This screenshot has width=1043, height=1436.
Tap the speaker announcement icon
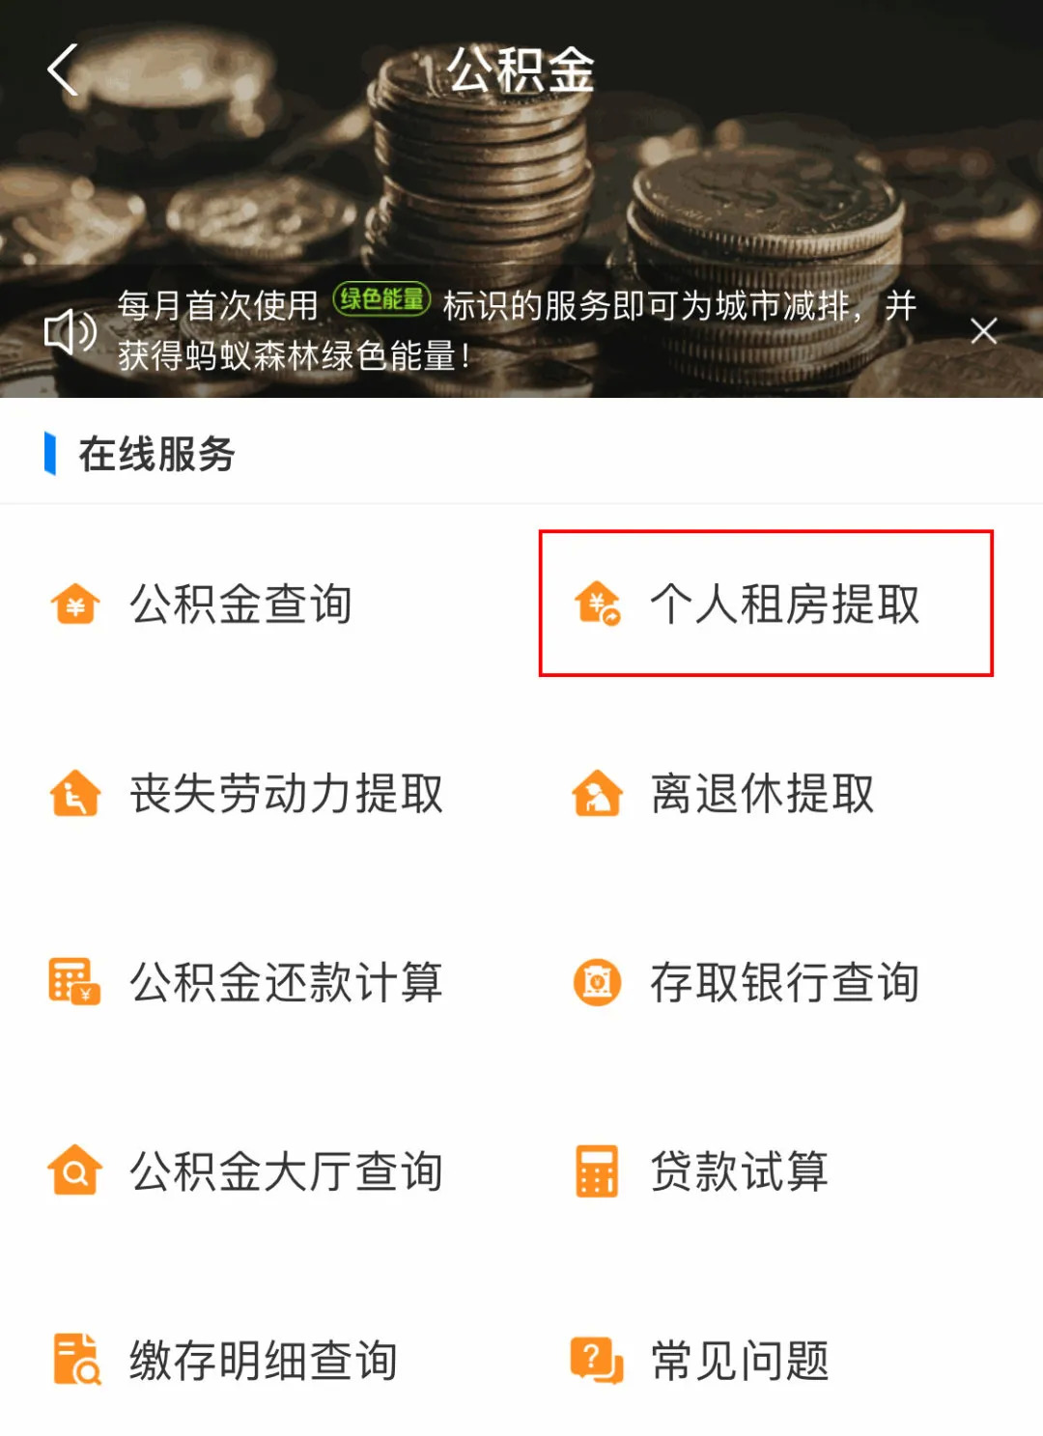click(70, 331)
